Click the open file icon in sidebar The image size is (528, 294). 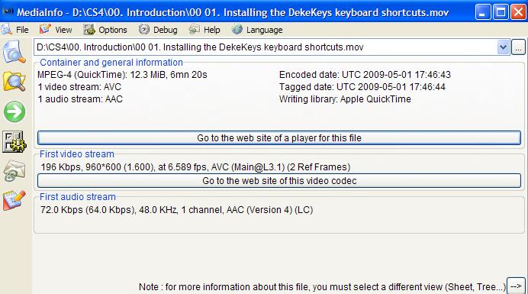(x=14, y=52)
